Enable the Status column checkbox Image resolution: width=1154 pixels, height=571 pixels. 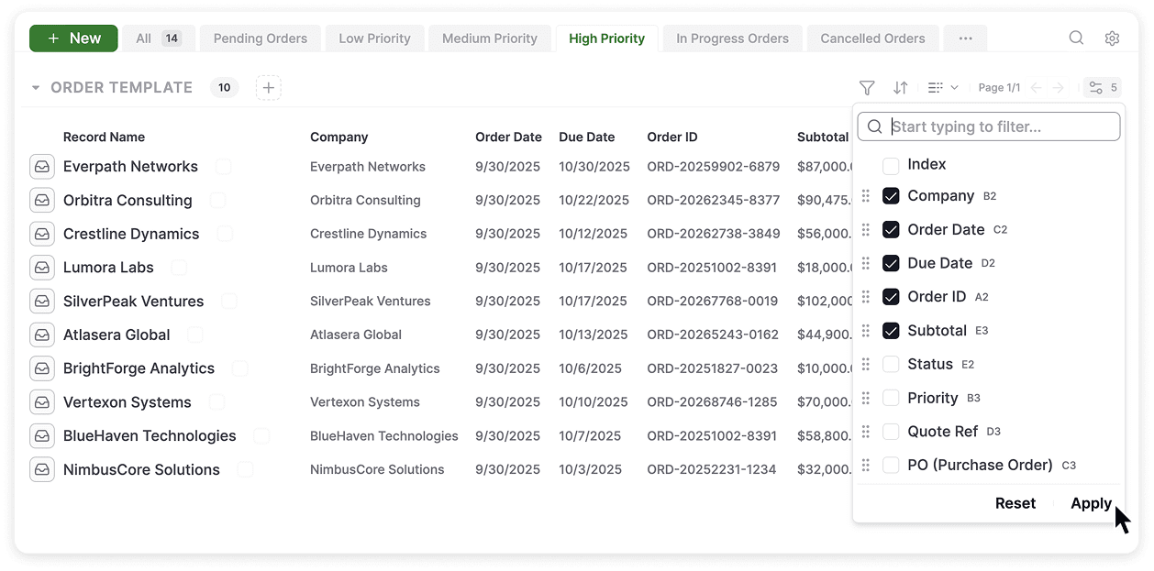click(x=891, y=365)
